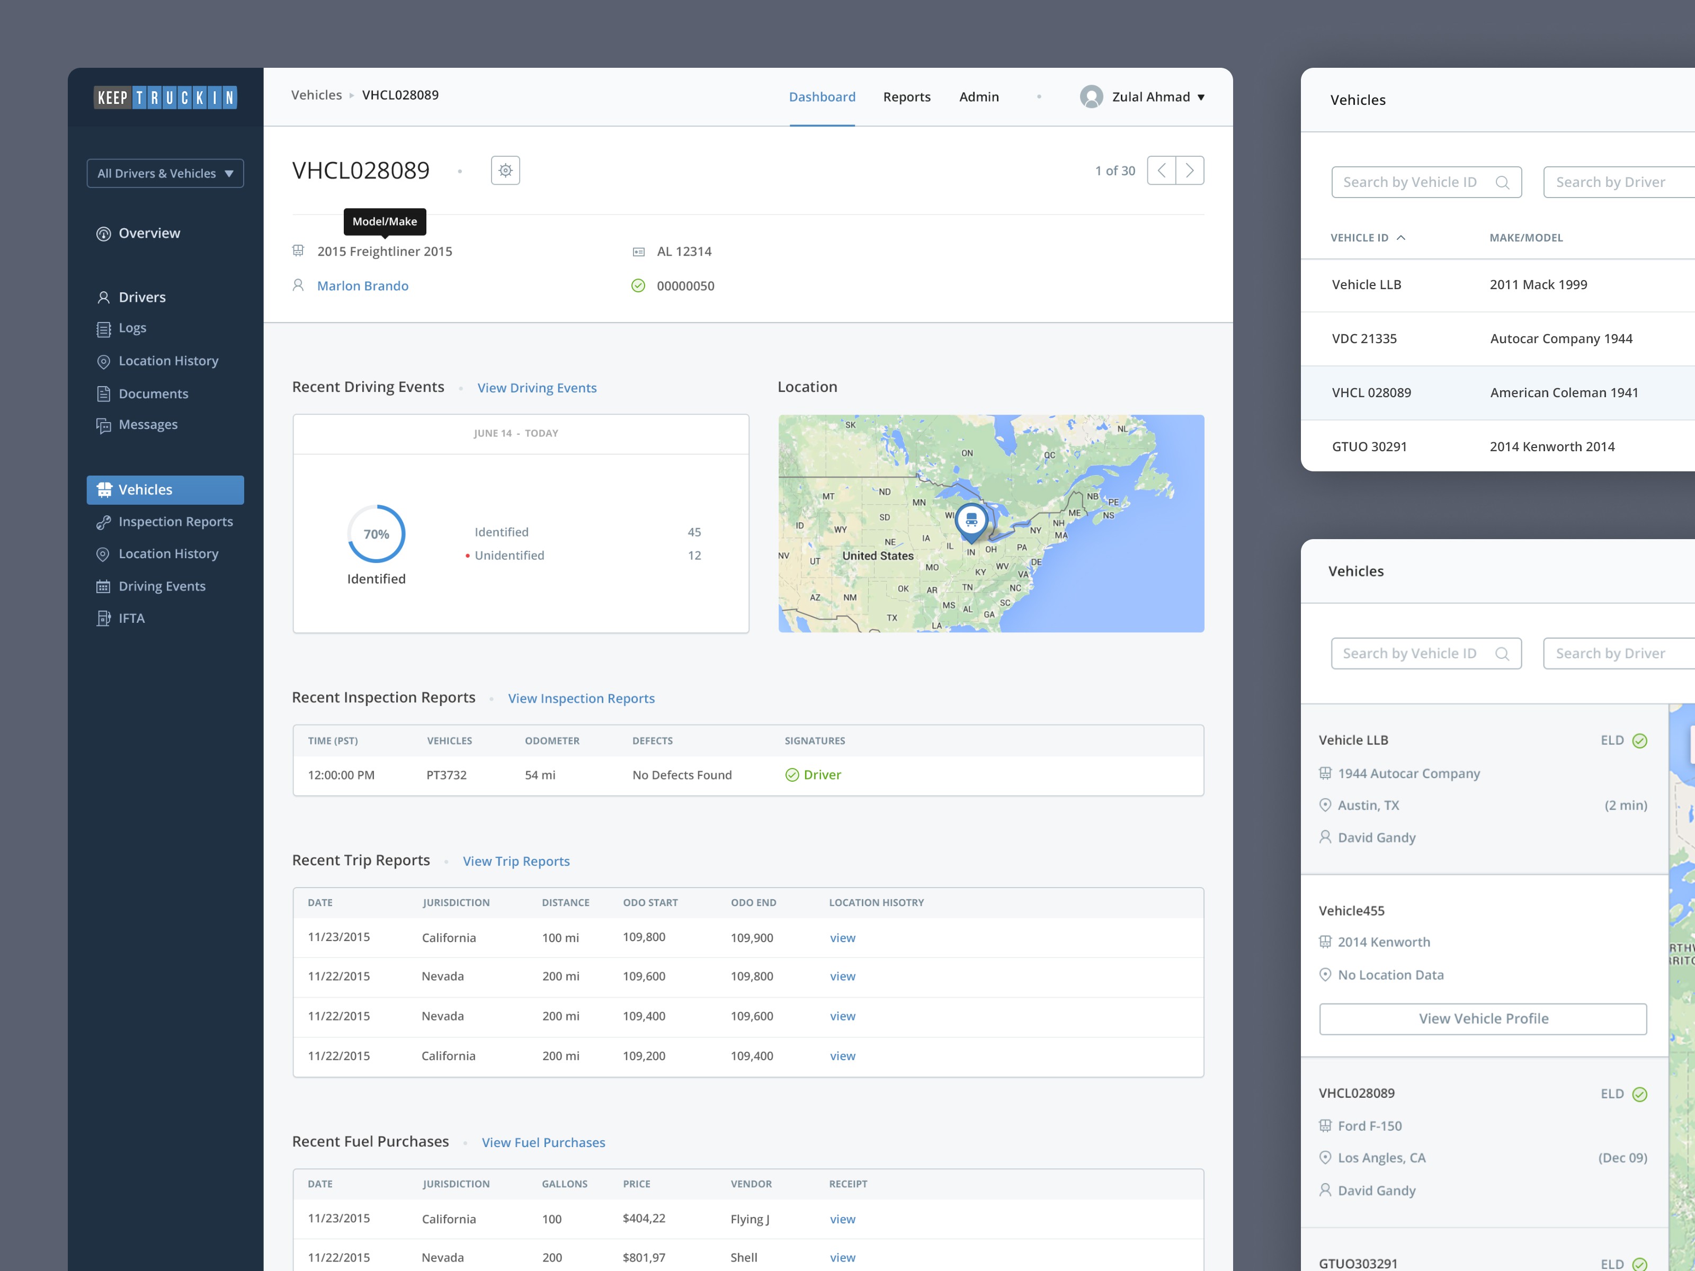Open the Zulal Ahmad account menu
This screenshot has height=1271, width=1695.
click(x=1152, y=96)
